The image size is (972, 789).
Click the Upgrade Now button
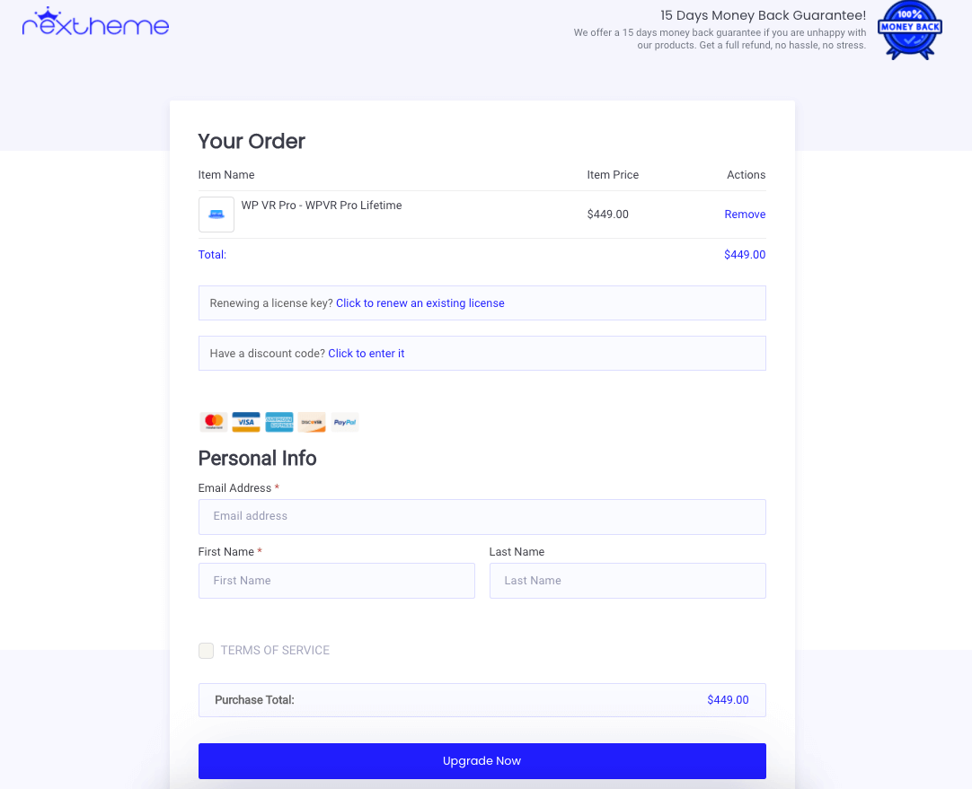tap(482, 760)
